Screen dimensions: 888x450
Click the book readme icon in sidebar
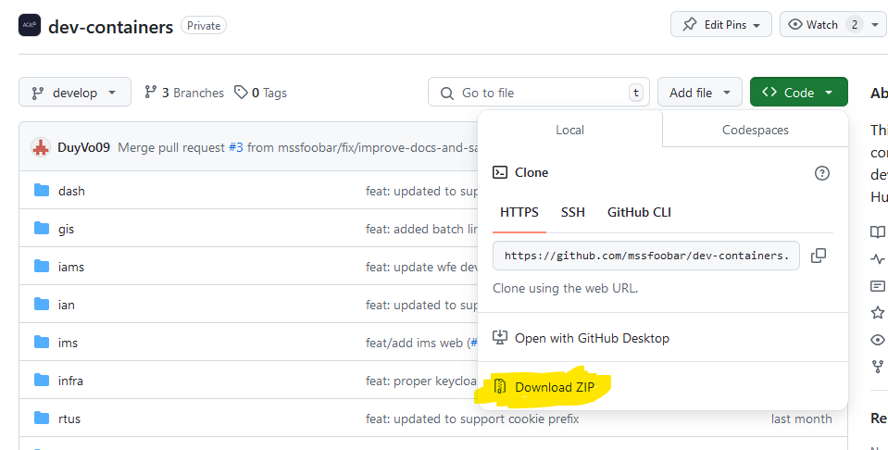point(877,232)
